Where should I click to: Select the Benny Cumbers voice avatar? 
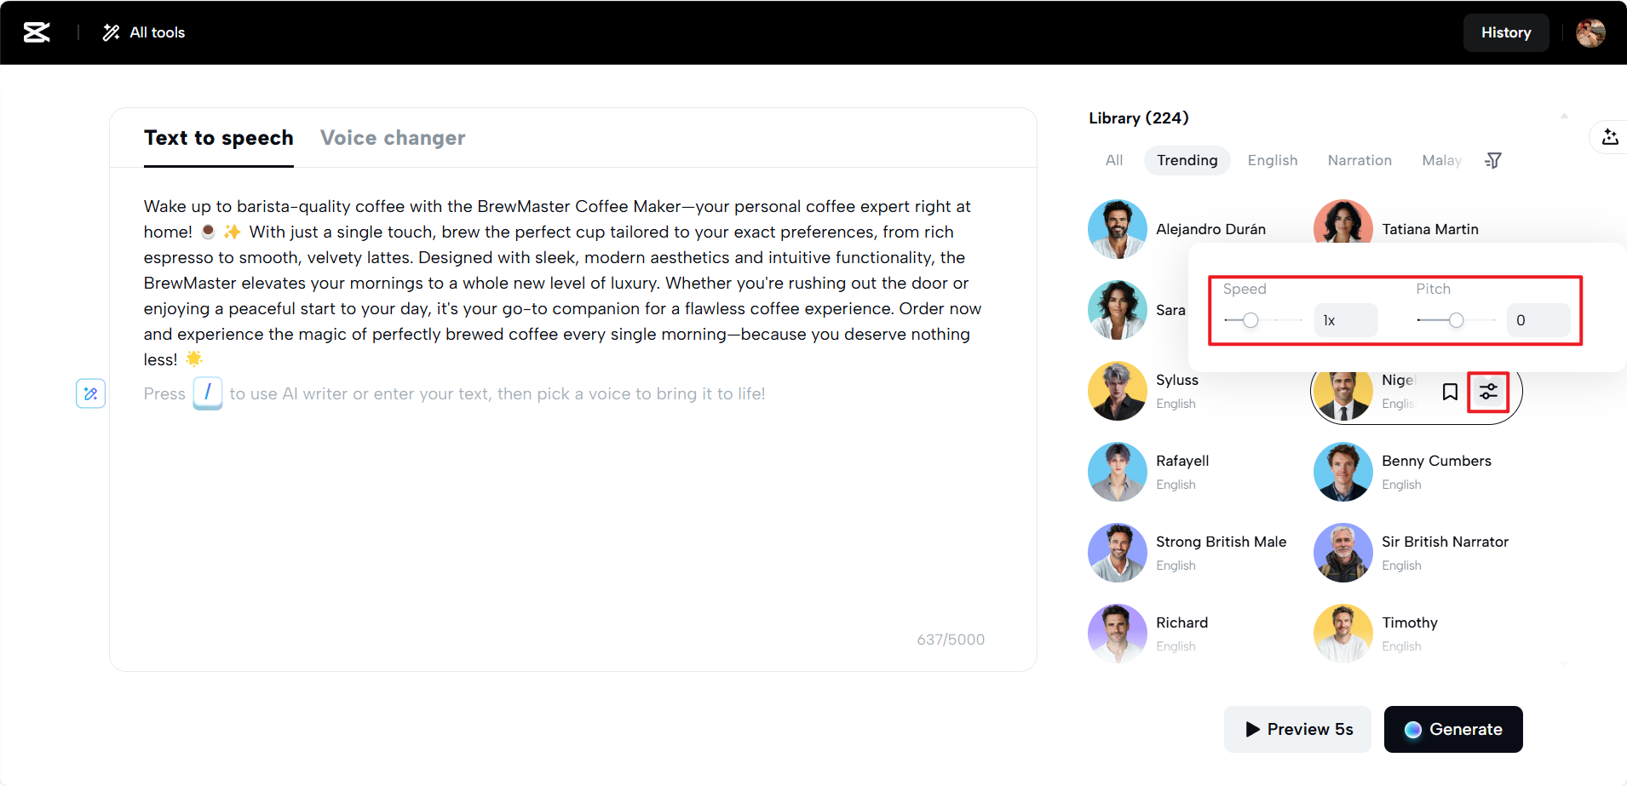[1342, 472]
